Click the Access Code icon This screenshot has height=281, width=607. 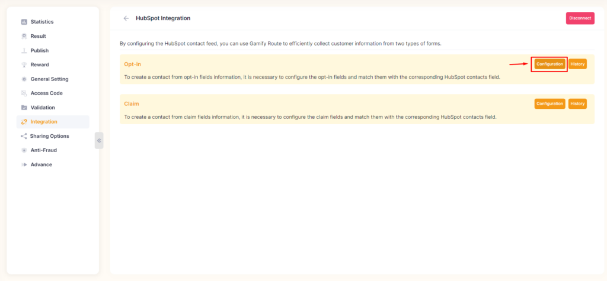click(x=24, y=93)
